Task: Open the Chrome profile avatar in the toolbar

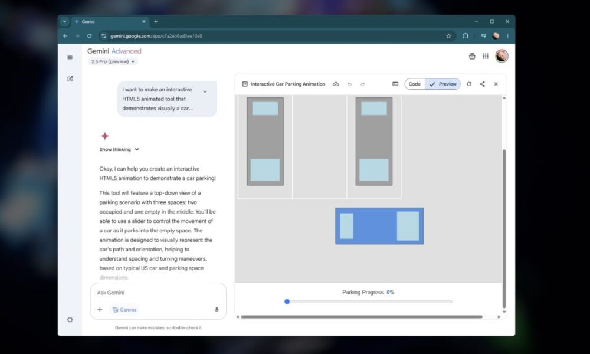Action: click(x=496, y=36)
